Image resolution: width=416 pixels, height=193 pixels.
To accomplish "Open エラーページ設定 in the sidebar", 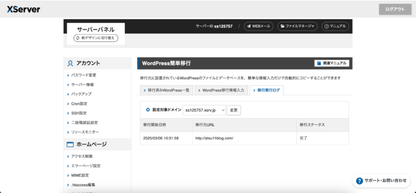I will click(x=86, y=166).
